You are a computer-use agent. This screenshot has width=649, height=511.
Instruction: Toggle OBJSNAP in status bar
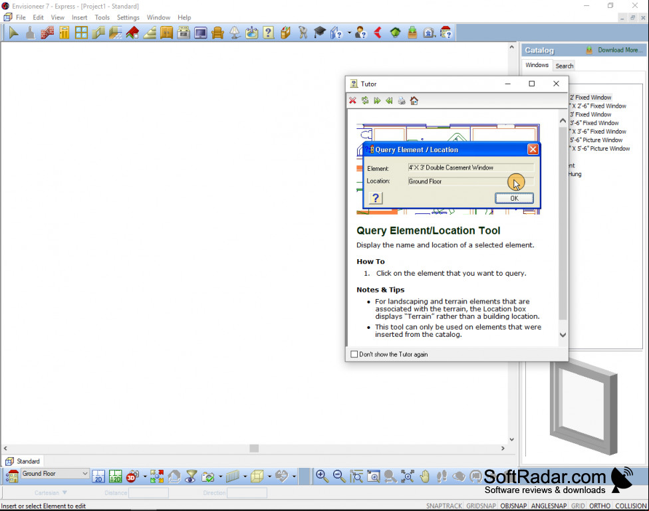click(x=513, y=506)
